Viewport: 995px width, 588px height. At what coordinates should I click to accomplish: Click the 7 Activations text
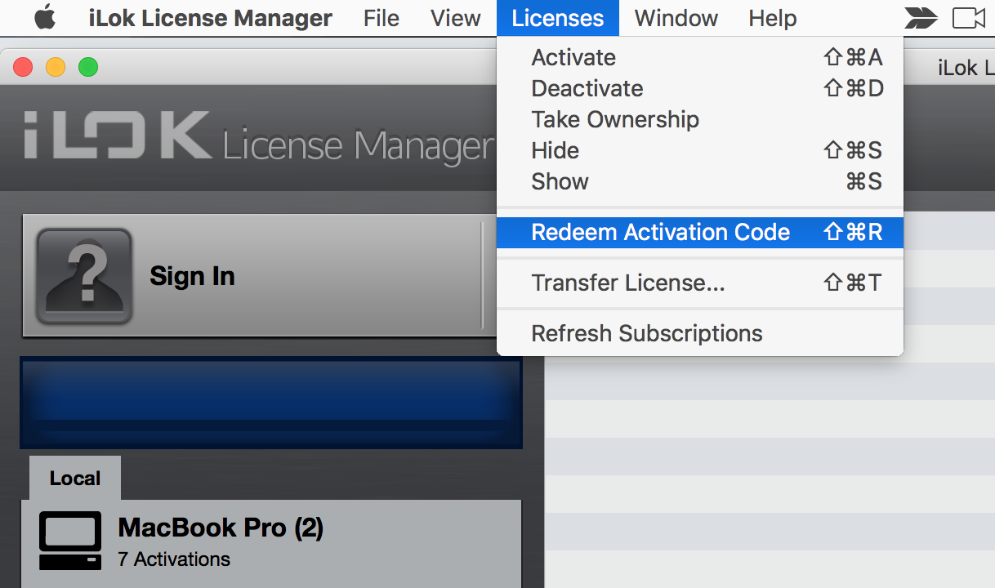tap(174, 559)
